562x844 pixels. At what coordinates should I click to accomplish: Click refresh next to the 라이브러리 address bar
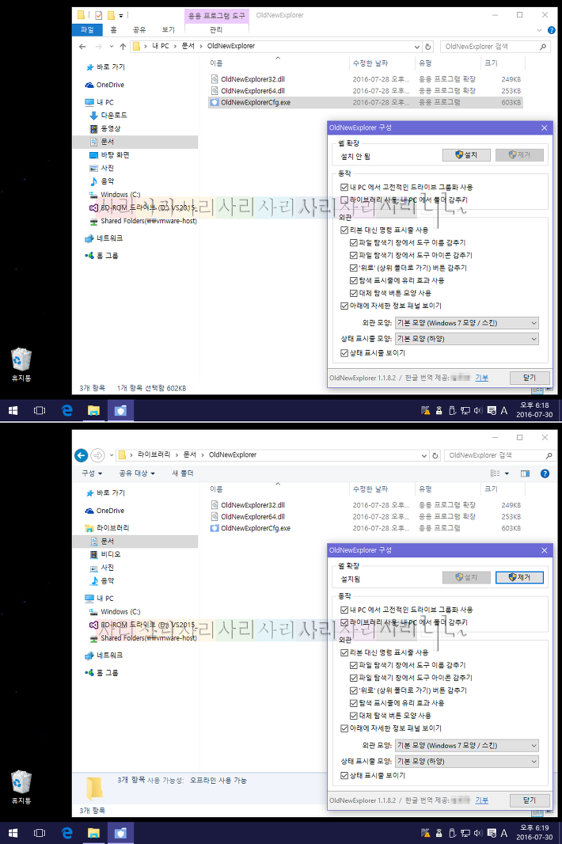(x=435, y=455)
